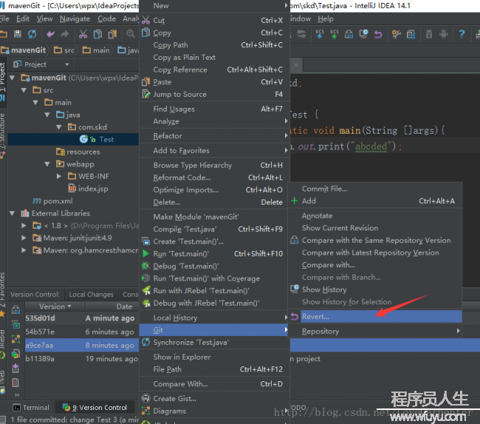Select pom.xml in project tree
This screenshot has height=424, width=480.
[58, 201]
